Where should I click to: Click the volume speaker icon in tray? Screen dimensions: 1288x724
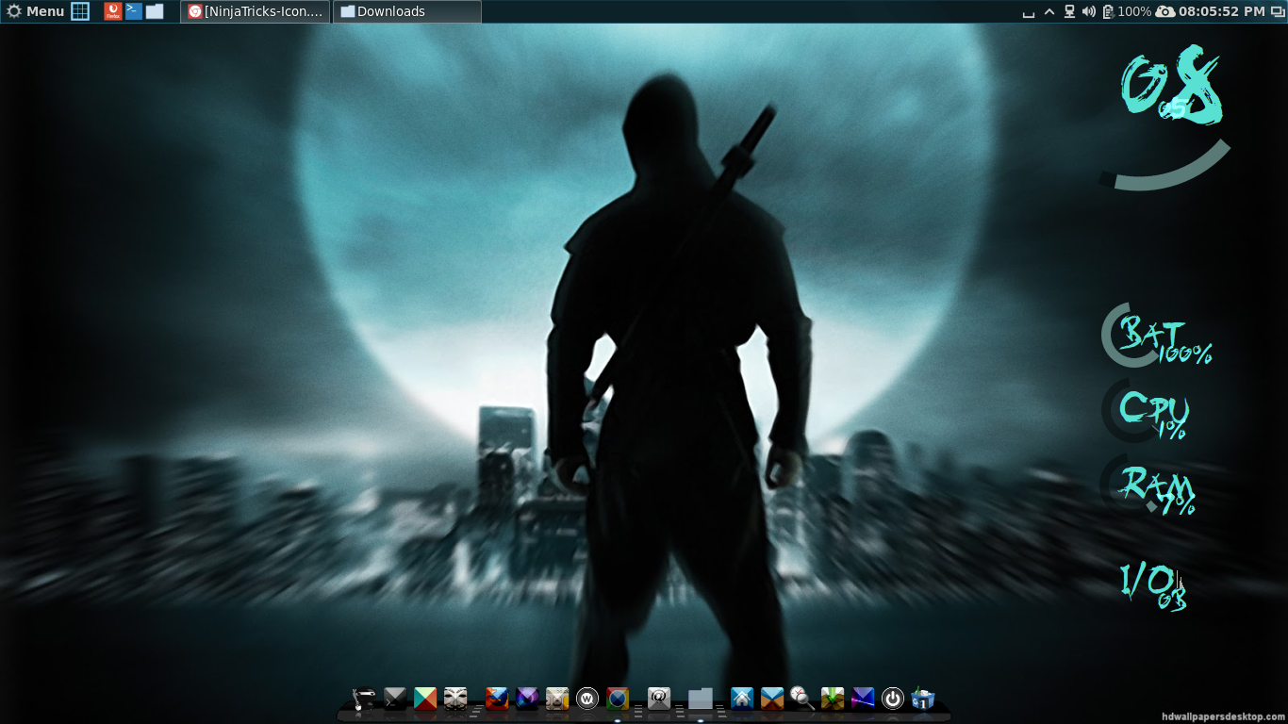coord(1089,11)
